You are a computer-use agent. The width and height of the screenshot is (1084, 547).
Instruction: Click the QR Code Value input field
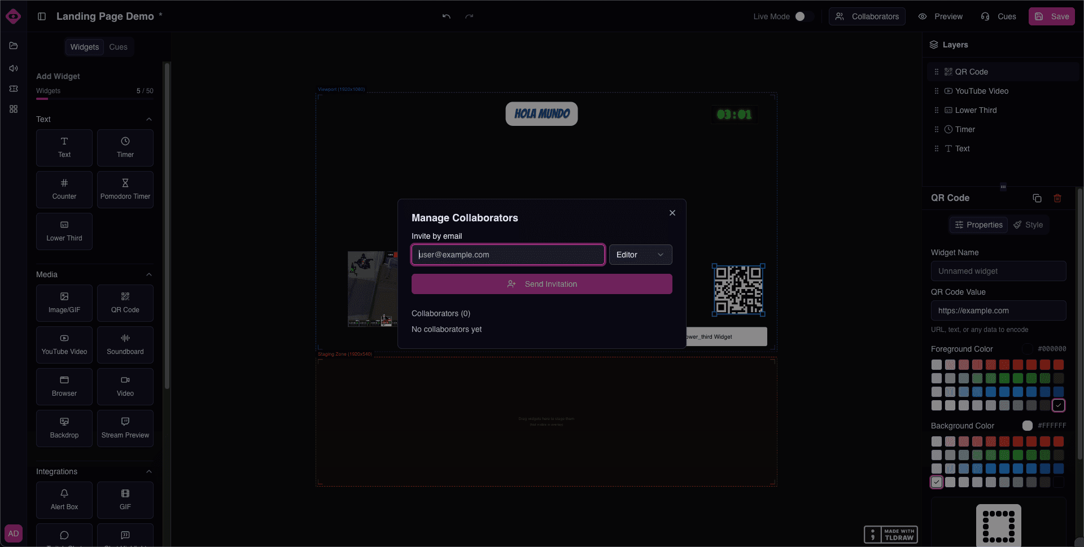click(998, 310)
